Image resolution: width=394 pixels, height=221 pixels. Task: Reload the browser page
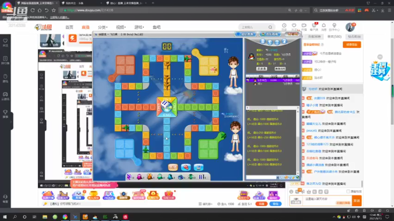(33, 10)
